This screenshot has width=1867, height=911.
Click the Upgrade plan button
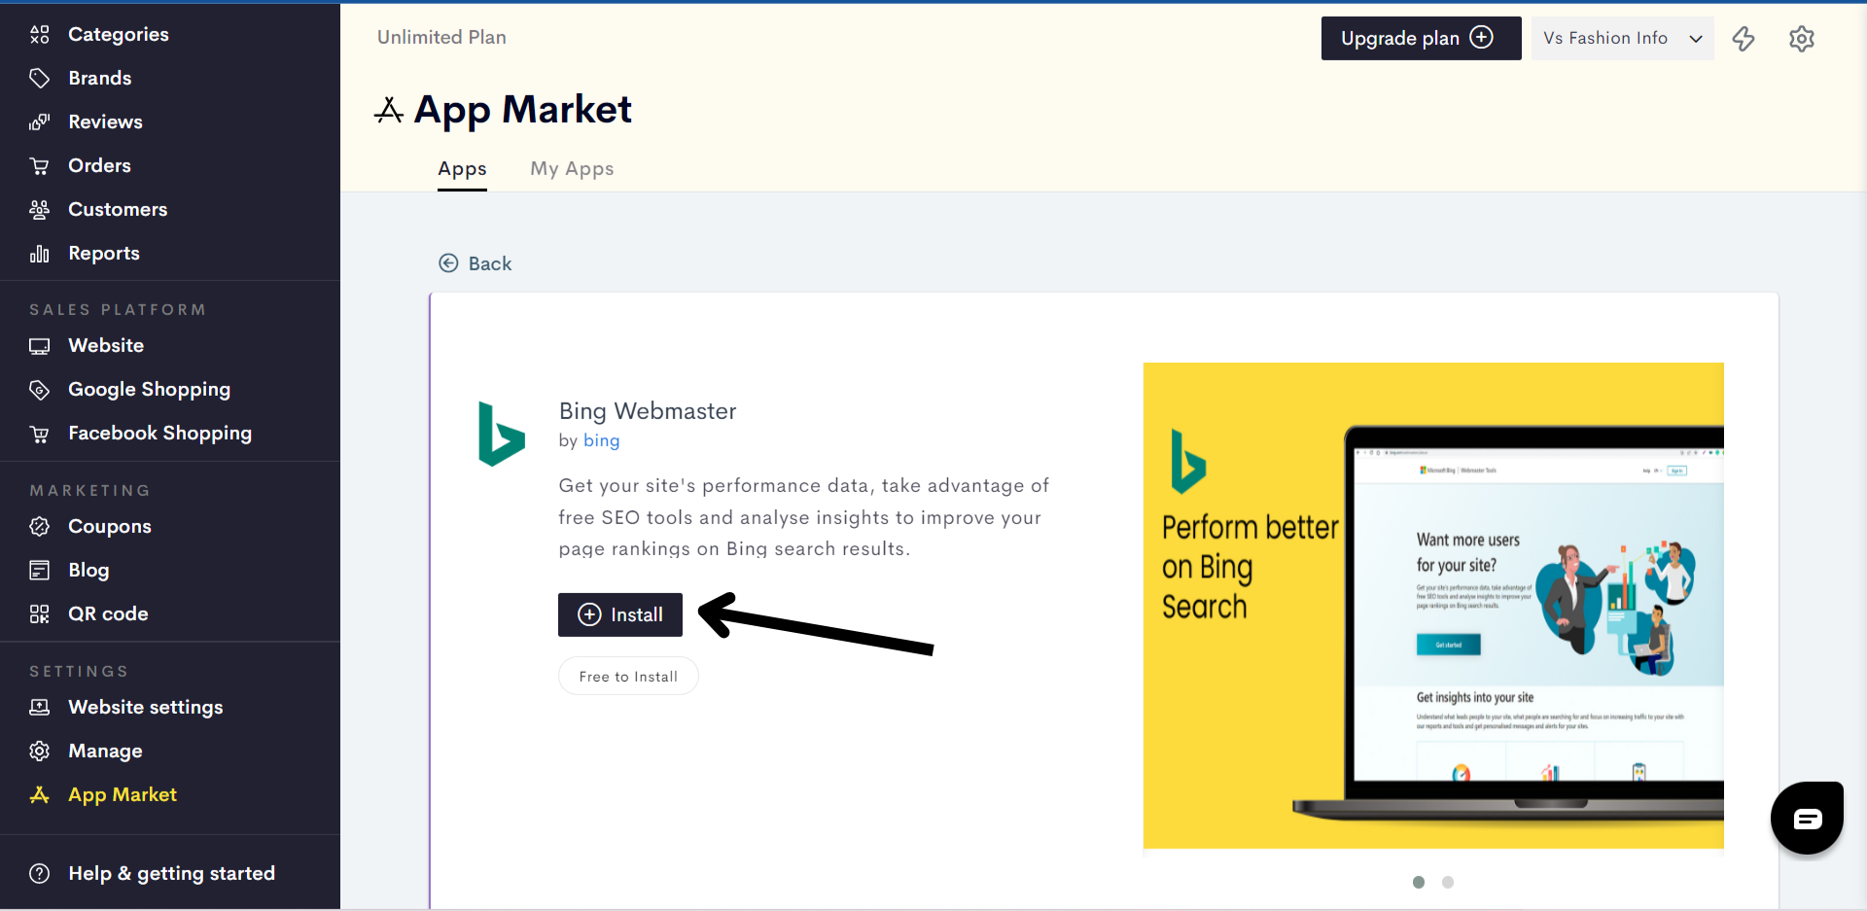point(1421,38)
